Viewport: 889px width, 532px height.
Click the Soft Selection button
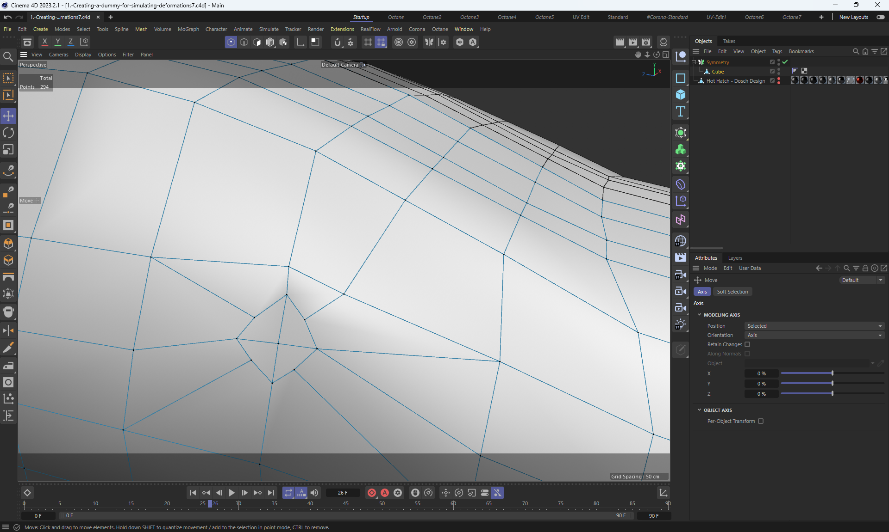tap(732, 292)
